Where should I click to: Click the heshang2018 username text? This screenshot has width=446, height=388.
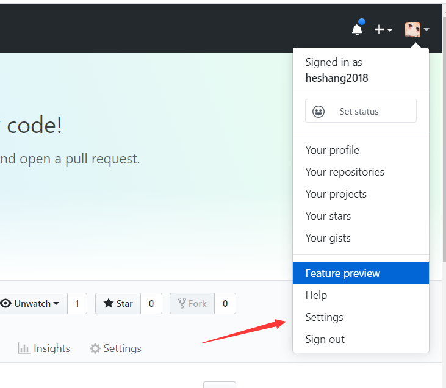337,78
